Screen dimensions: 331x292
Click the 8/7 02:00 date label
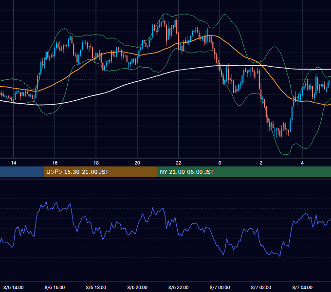(261, 287)
